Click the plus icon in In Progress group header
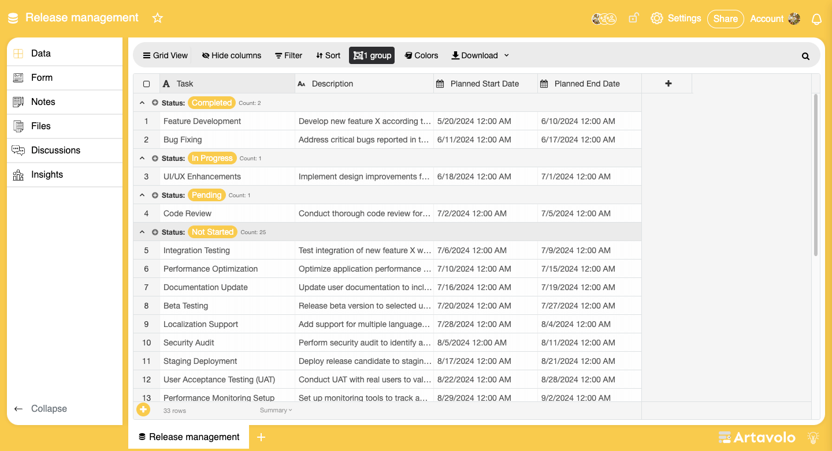 click(x=155, y=158)
